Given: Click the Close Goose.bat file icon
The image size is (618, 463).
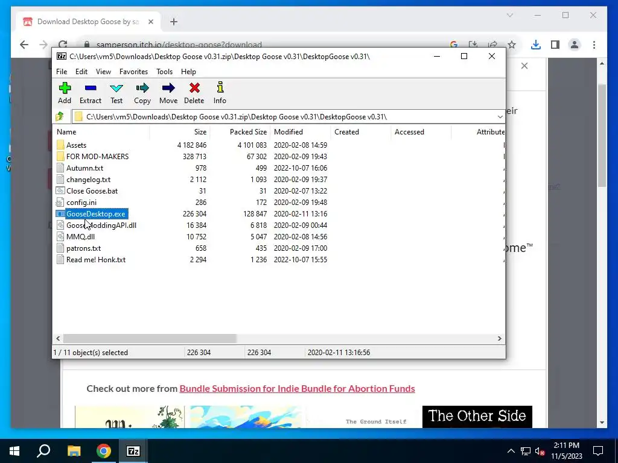Looking at the screenshot, I should (60, 191).
